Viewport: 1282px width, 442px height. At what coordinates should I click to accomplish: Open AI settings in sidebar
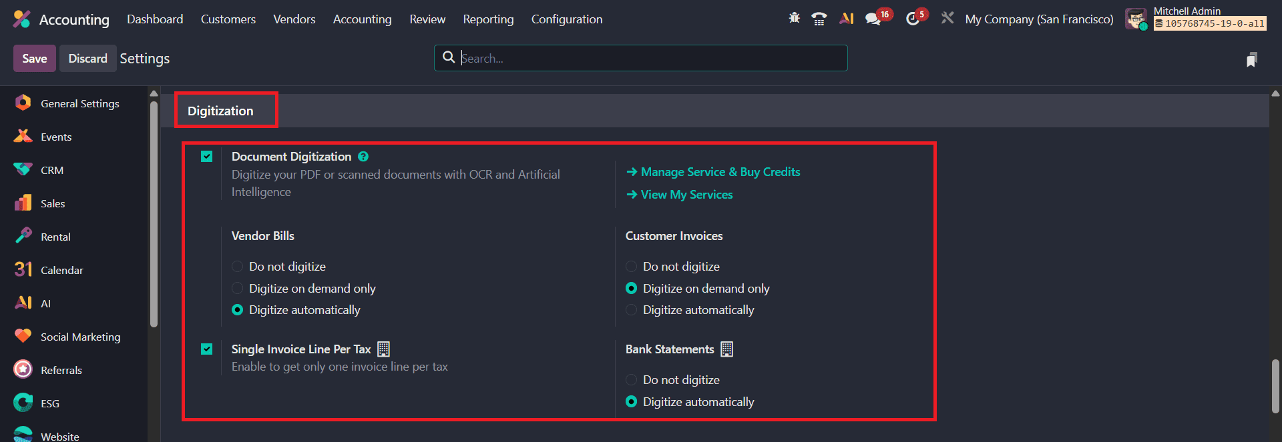(73, 303)
